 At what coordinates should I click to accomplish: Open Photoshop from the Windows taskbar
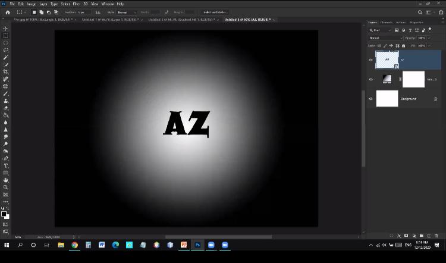(197, 245)
